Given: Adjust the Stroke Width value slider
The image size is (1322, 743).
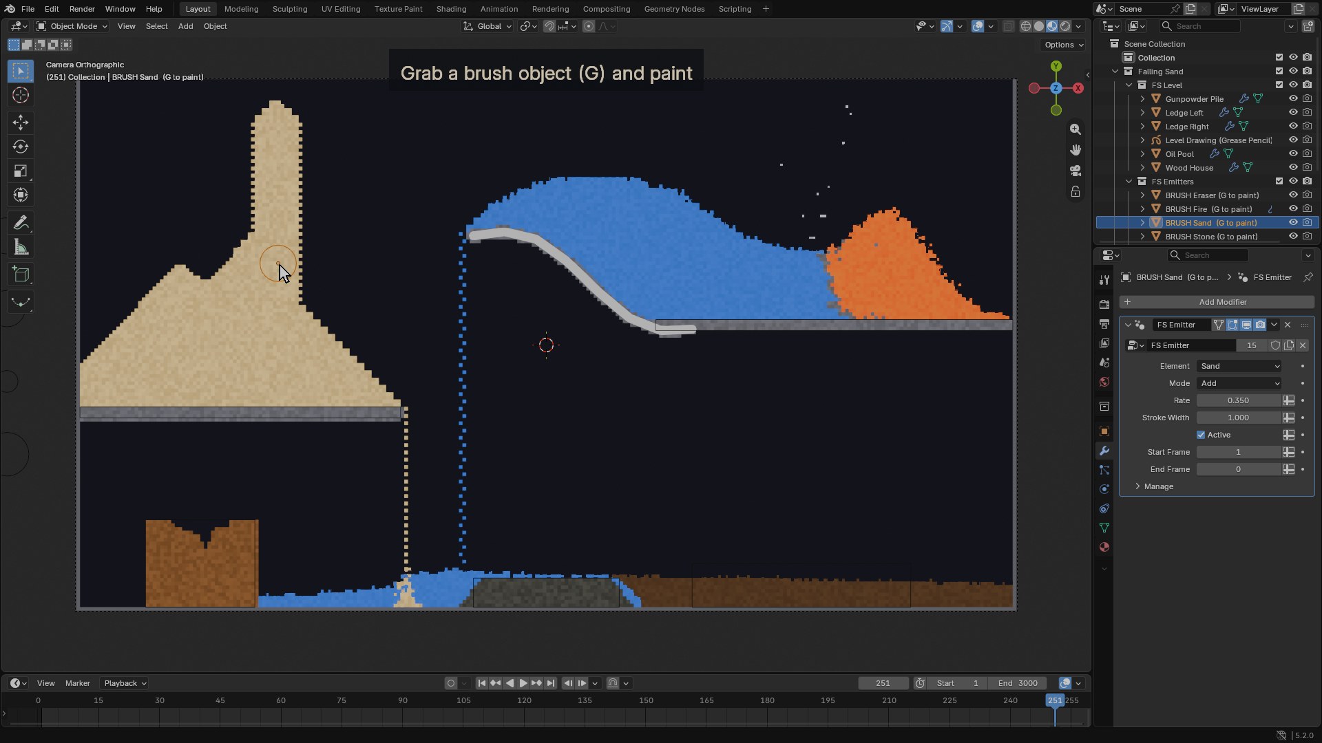Looking at the screenshot, I should [1238, 418].
